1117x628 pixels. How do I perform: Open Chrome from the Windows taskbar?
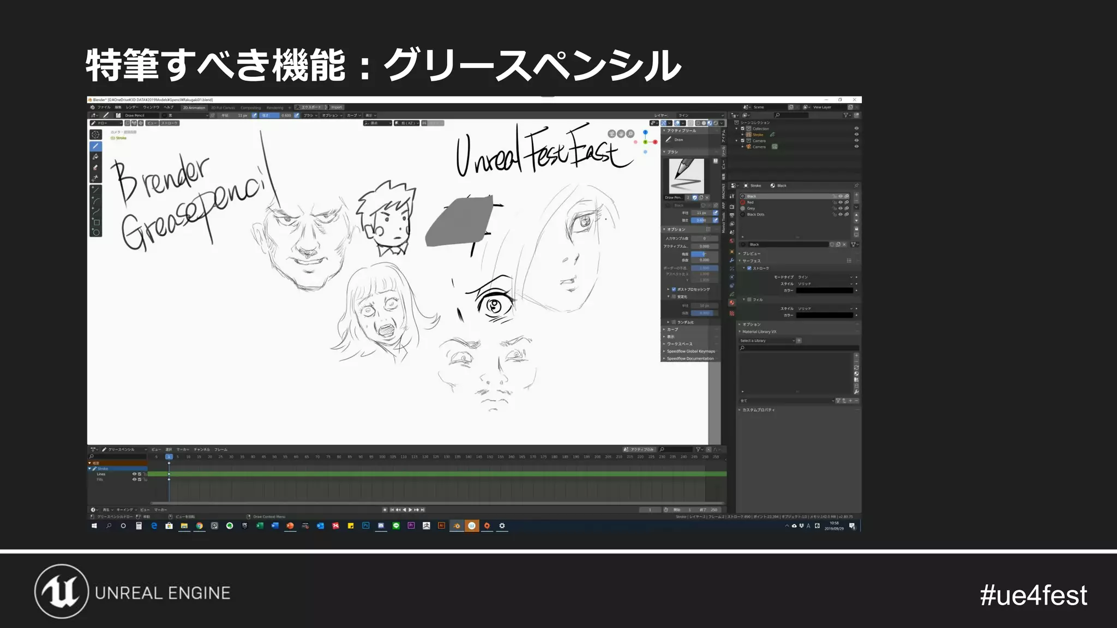[x=199, y=526]
